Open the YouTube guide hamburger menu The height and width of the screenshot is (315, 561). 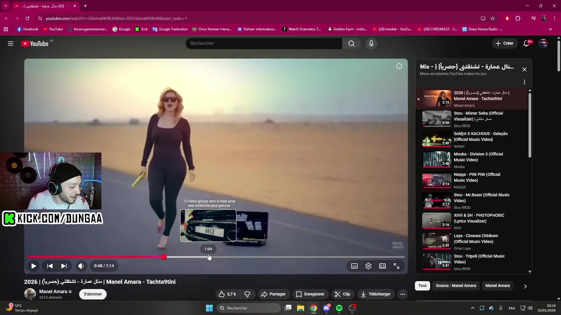(x=11, y=43)
